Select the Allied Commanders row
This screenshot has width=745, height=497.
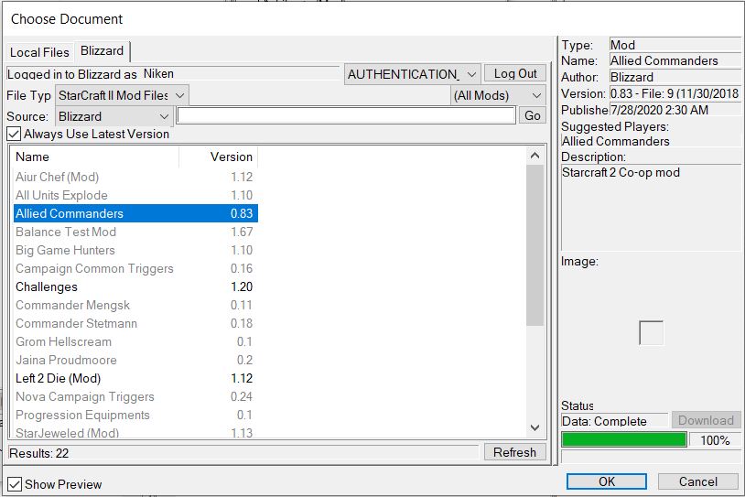point(135,213)
